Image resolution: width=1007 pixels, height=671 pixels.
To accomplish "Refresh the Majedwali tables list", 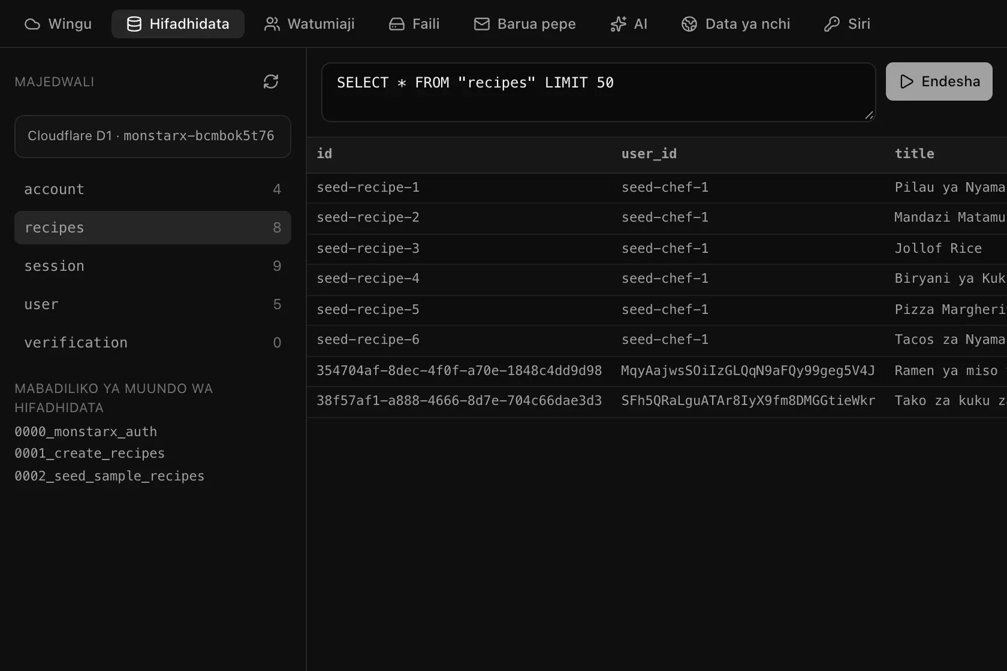I will point(271,81).
